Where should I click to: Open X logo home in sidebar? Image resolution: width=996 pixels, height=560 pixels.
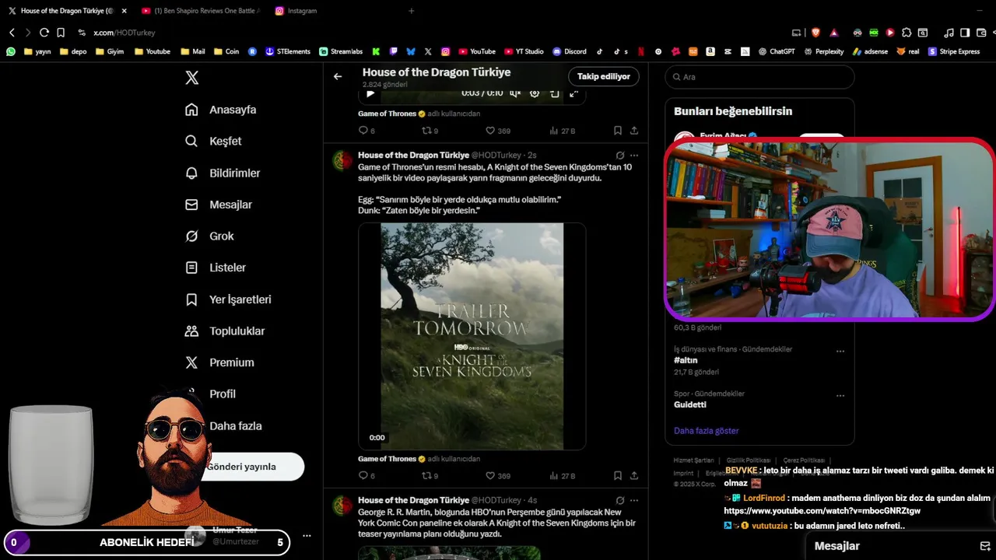[x=191, y=78]
